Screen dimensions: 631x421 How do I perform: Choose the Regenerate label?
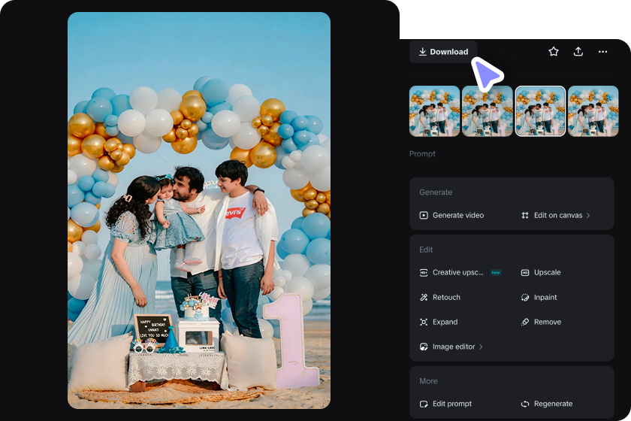(x=554, y=404)
